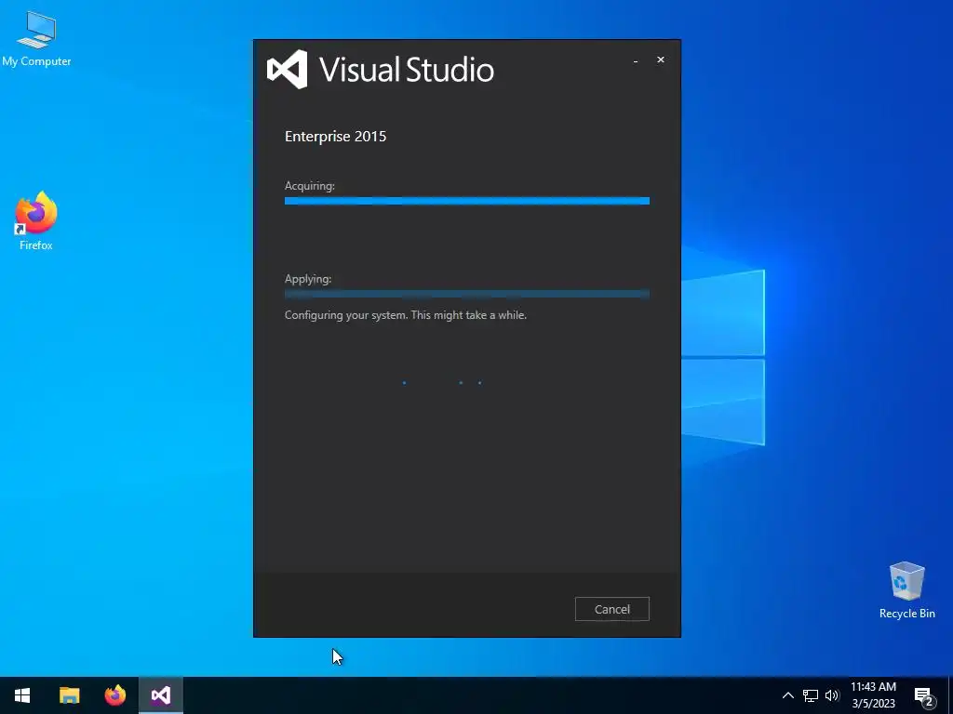Select the My Computer desktop icon
953x714 pixels.
(36, 38)
